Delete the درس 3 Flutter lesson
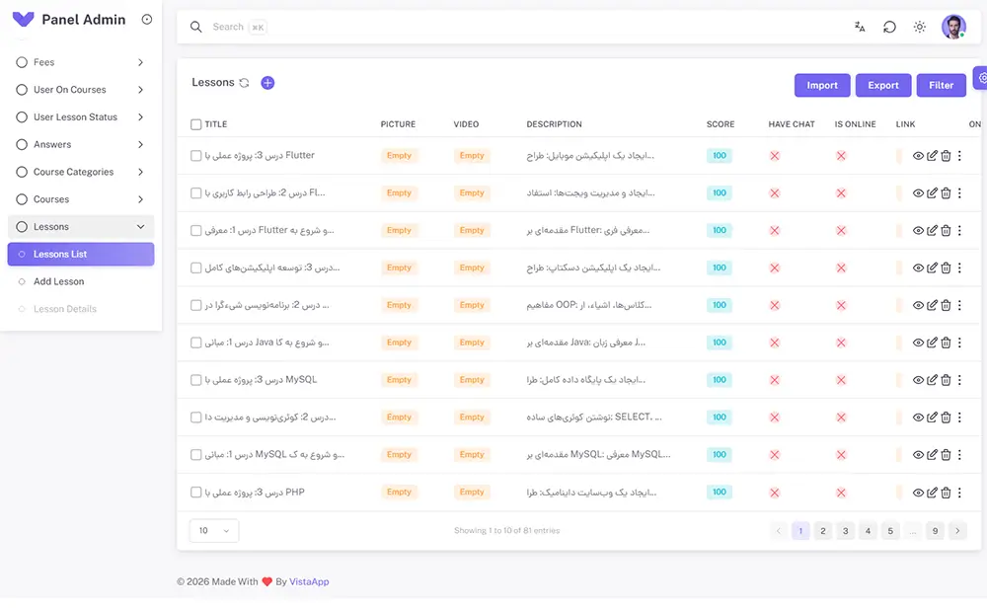Image resolution: width=987 pixels, height=608 pixels. click(946, 156)
